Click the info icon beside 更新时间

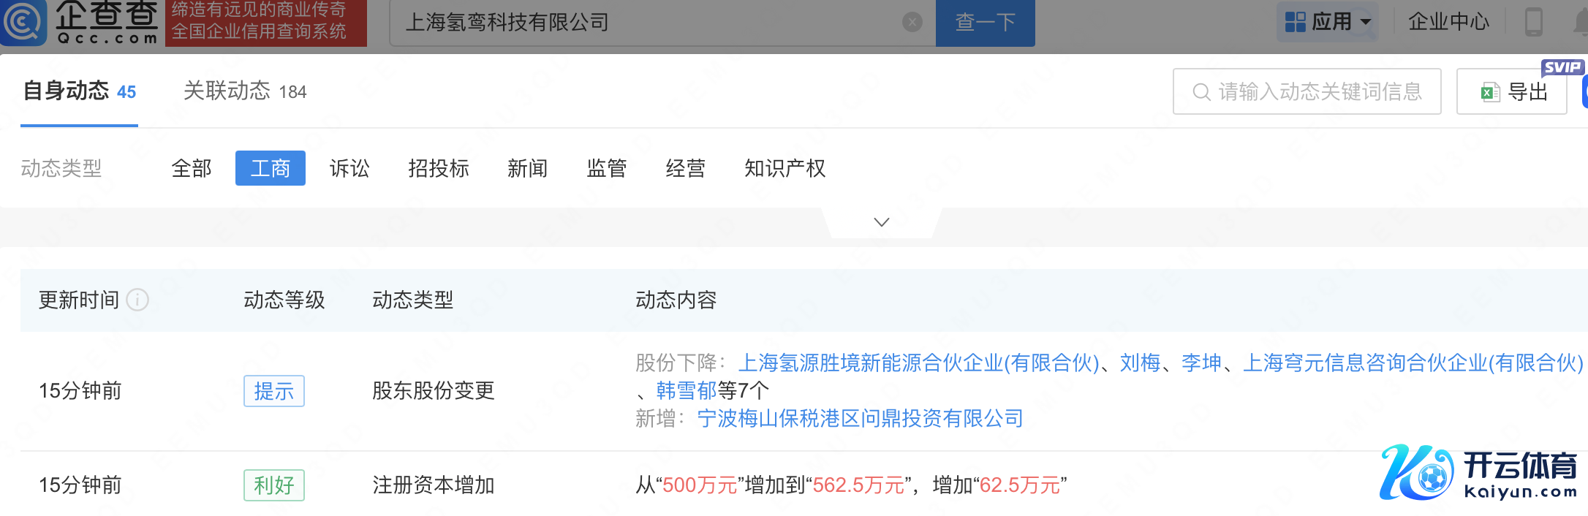[x=137, y=300]
